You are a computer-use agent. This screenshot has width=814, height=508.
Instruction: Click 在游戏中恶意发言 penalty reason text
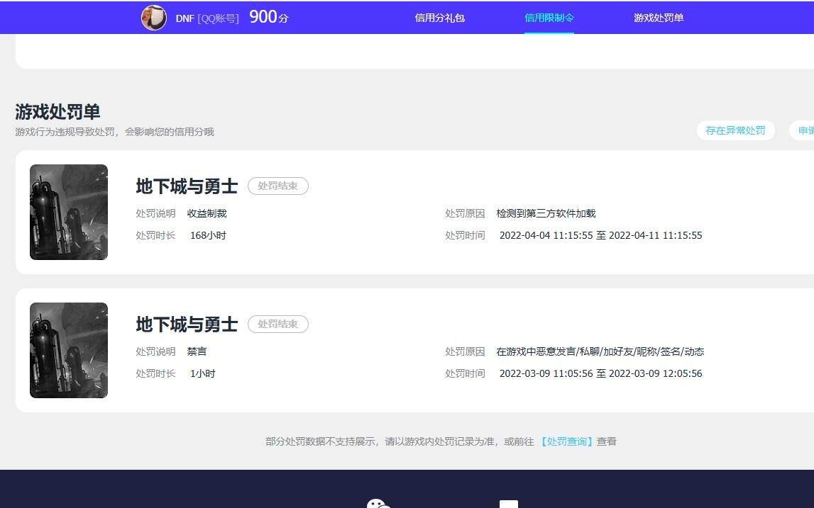coord(600,351)
